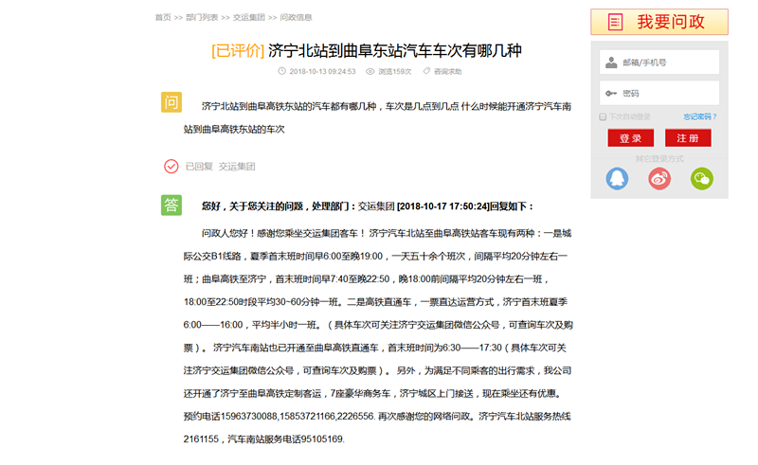Image resolution: width=758 pixels, height=465 pixels.
Task: Click the red 注册 button
Action: [x=688, y=137]
